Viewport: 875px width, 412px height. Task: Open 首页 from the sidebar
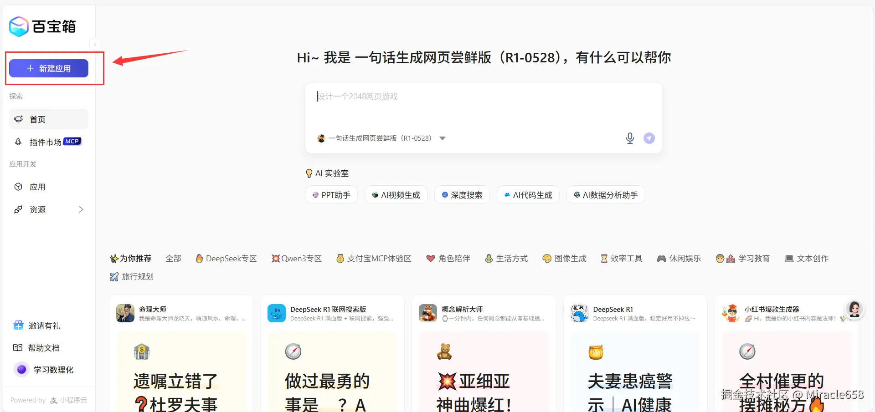(x=37, y=119)
